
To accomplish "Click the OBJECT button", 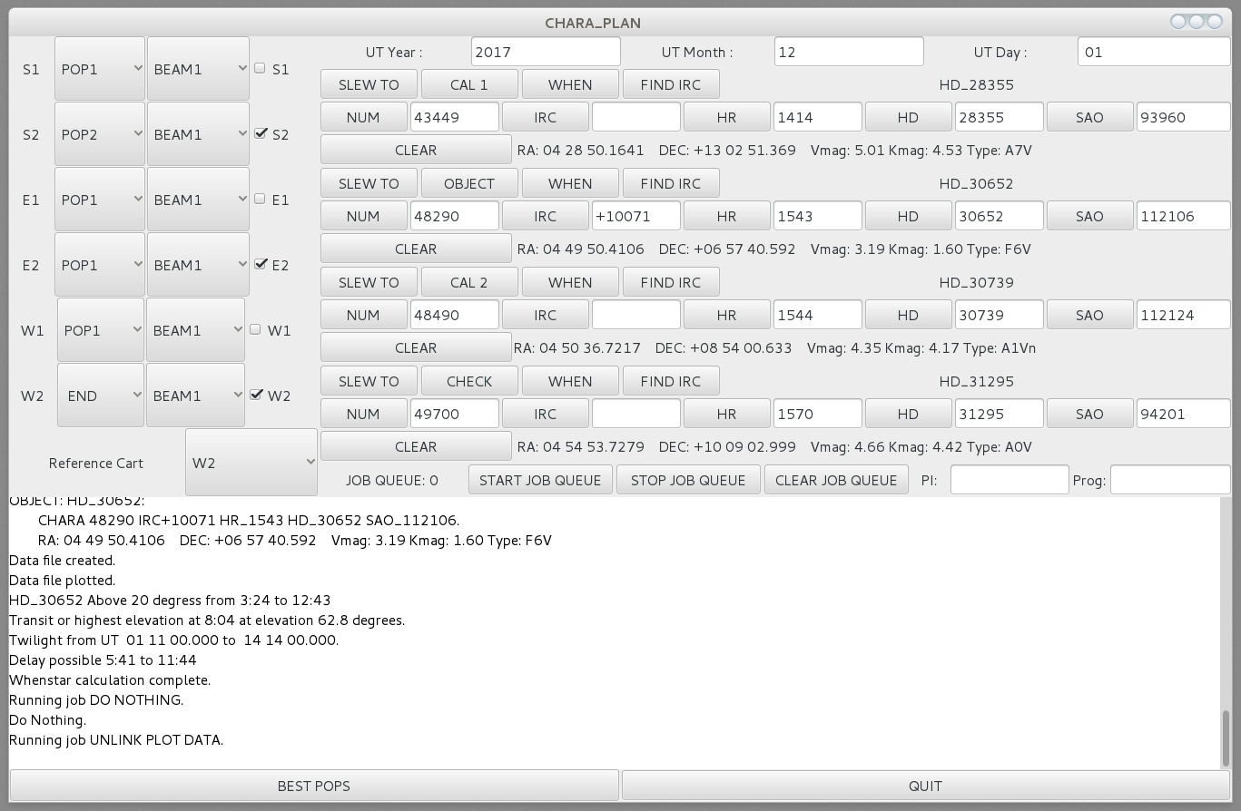I will click(469, 183).
